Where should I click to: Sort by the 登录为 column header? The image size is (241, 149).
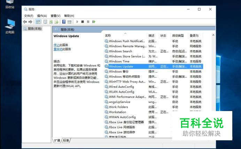(x=194, y=36)
